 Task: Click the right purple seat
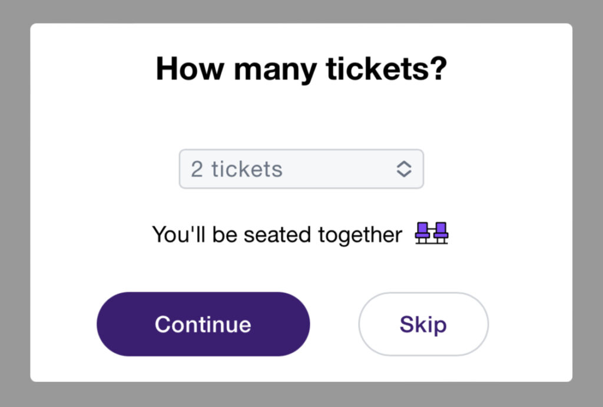pyautogui.click(x=439, y=232)
